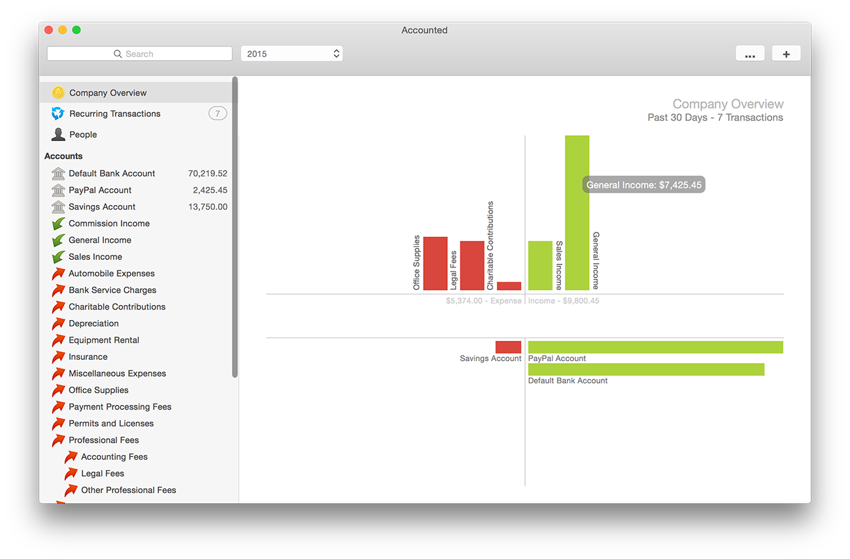Click the Company Overview coin icon
850x559 pixels.
(x=58, y=93)
